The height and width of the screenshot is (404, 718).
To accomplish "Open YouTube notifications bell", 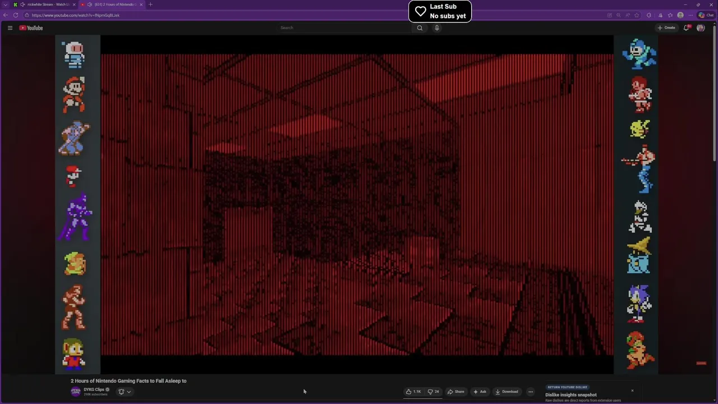I will coord(686,27).
